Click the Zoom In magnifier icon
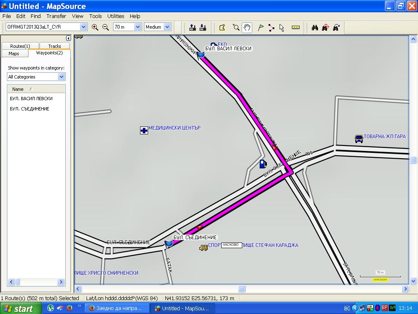This screenshot has height=314, width=418. 95,27
